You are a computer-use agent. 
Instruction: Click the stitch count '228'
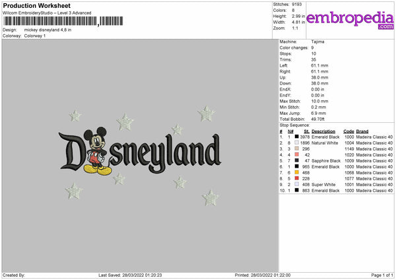point(306,179)
